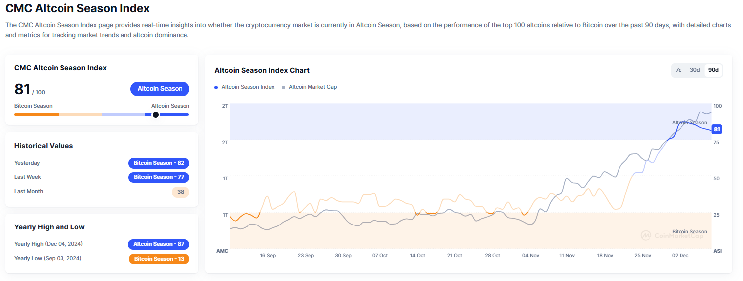Click the current value 81 chart marker
The height and width of the screenshot is (281, 743).
[716, 130]
